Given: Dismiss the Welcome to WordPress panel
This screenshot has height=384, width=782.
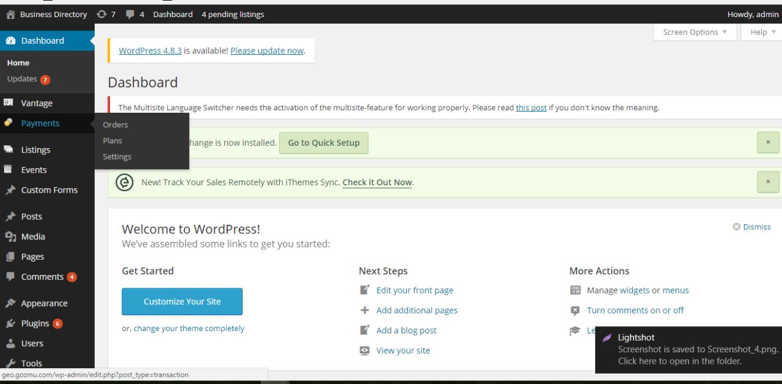Looking at the screenshot, I should point(752,227).
